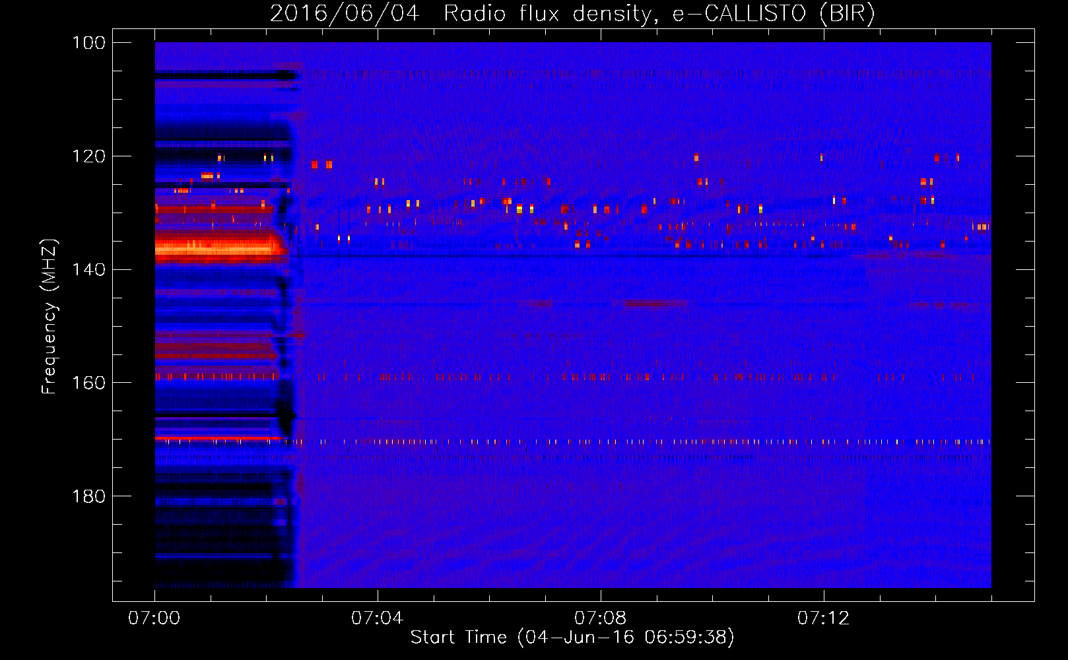Click the 120 frequency tick label
Screen dimensions: 1068x660
88,156
